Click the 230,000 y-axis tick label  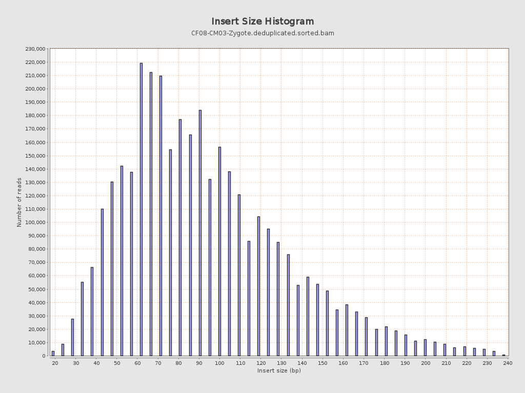[x=35, y=49]
